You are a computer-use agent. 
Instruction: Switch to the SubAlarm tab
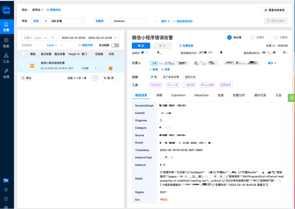(178, 95)
